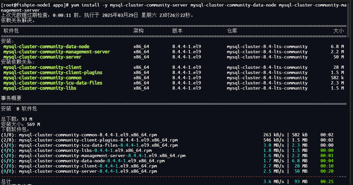Click the '大小' column header
Image resolution: width=353 pixels, height=185 pixels.
[x=339, y=31]
